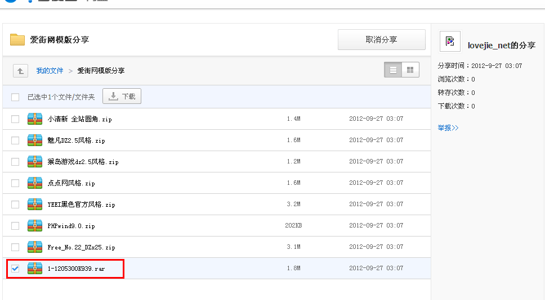Click the 取消分享 button

(x=382, y=39)
